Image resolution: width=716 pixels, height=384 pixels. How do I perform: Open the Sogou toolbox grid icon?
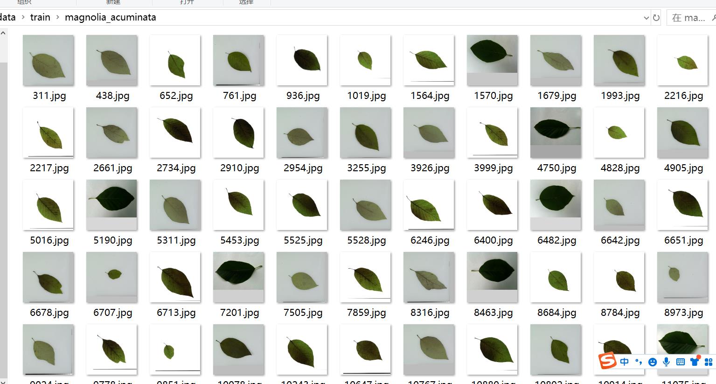[x=709, y=362]
